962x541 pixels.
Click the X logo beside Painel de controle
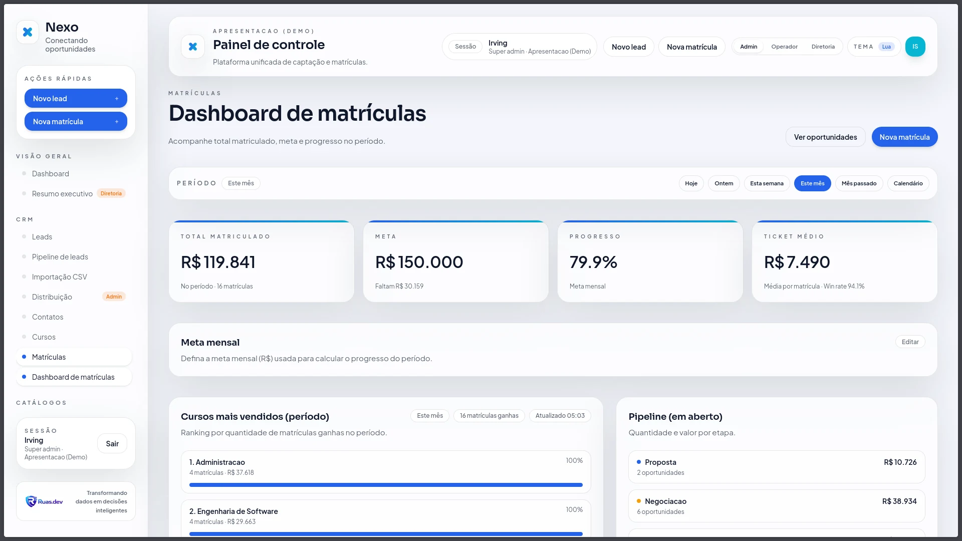pyautogui.click(x=193, y=47)
